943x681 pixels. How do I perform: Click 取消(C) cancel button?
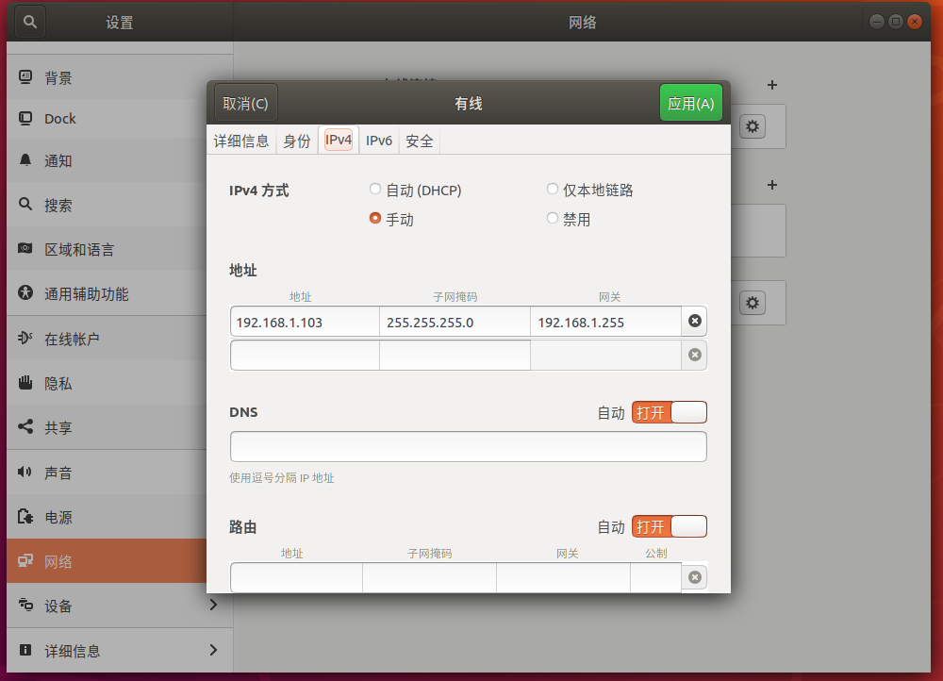point(245,104)
